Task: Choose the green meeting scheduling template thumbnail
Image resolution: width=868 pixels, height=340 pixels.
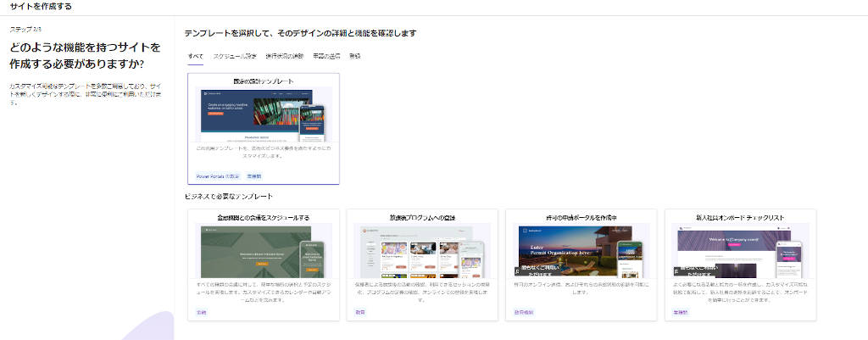Action: coord(263,252)
